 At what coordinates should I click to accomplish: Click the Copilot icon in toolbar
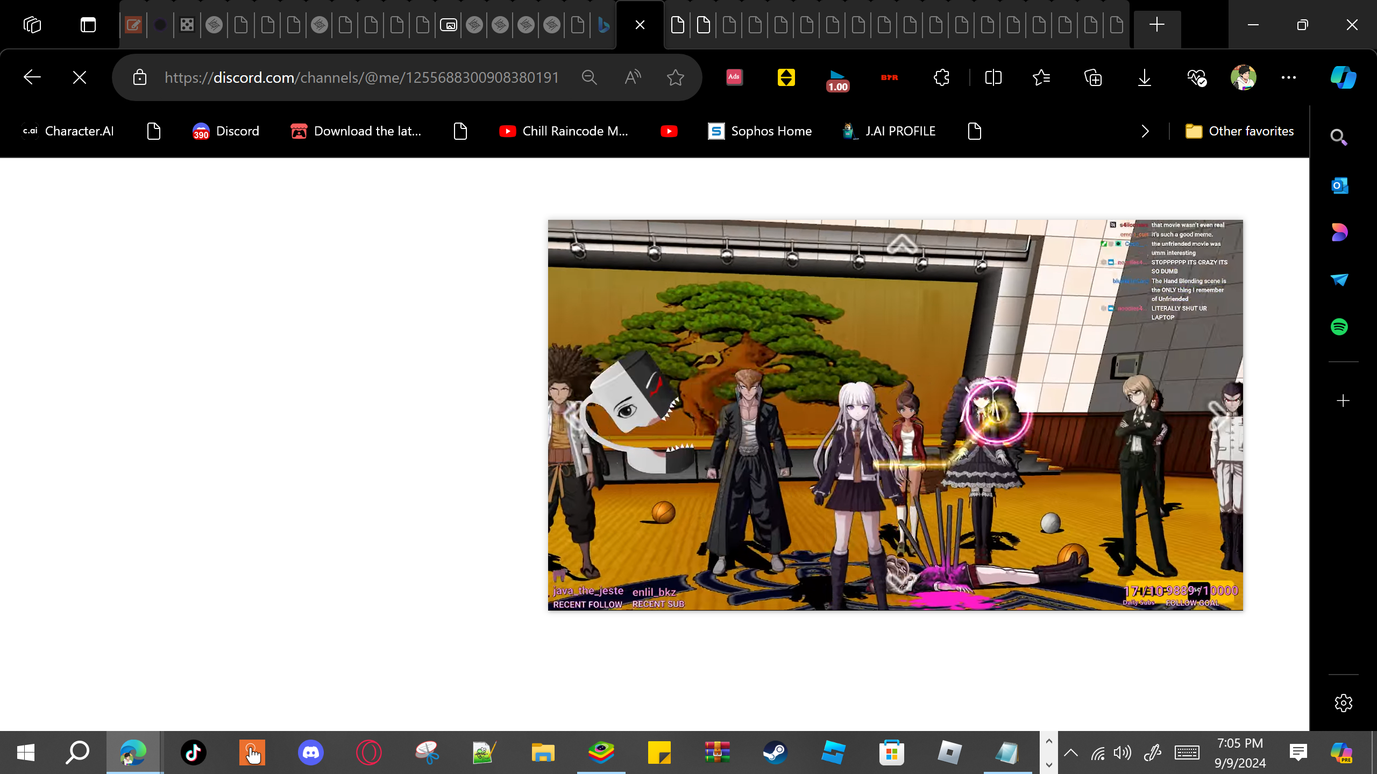coord(1343,77)
